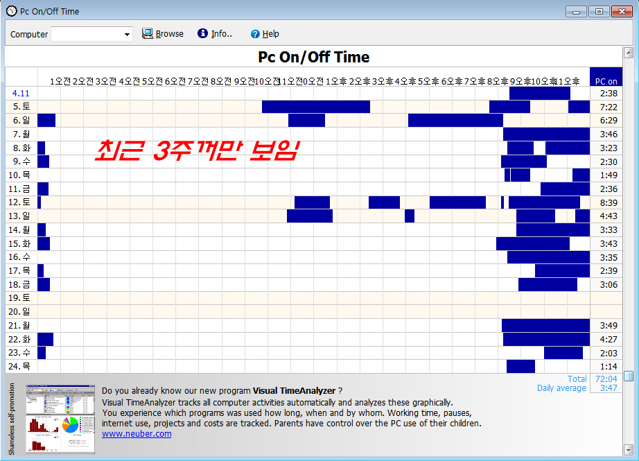The height and width of the screenshot is (461, 639).
Task: Select the 4.11 date row label
Action: [21, 93]
